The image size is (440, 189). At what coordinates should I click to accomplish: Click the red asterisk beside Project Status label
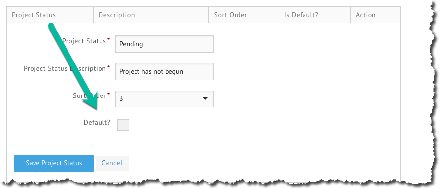108,39
